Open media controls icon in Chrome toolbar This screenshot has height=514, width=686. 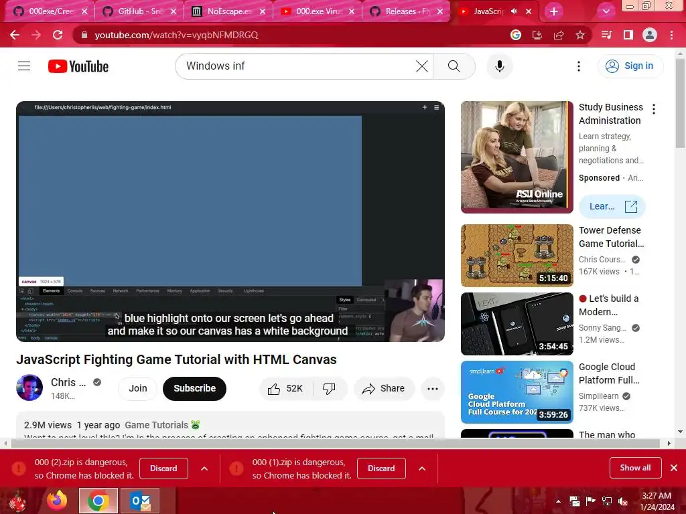click(x=607, y=35)
